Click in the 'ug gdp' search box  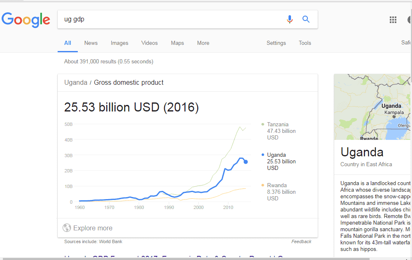(171, 19)
